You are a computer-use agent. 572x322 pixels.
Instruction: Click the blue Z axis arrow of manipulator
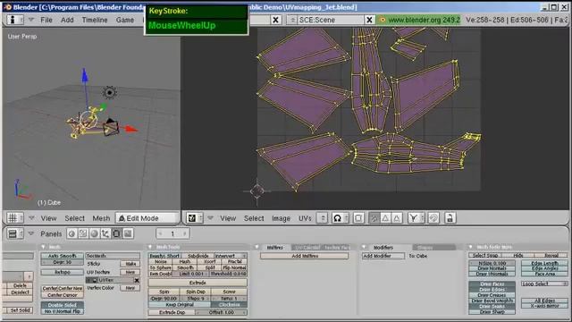pyautogui.click(x=85, y=75)
